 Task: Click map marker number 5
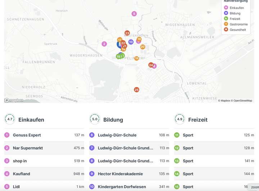(134, 14)
